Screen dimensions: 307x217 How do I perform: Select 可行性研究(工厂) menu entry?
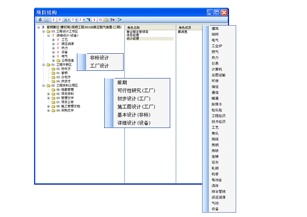point(136,91)
